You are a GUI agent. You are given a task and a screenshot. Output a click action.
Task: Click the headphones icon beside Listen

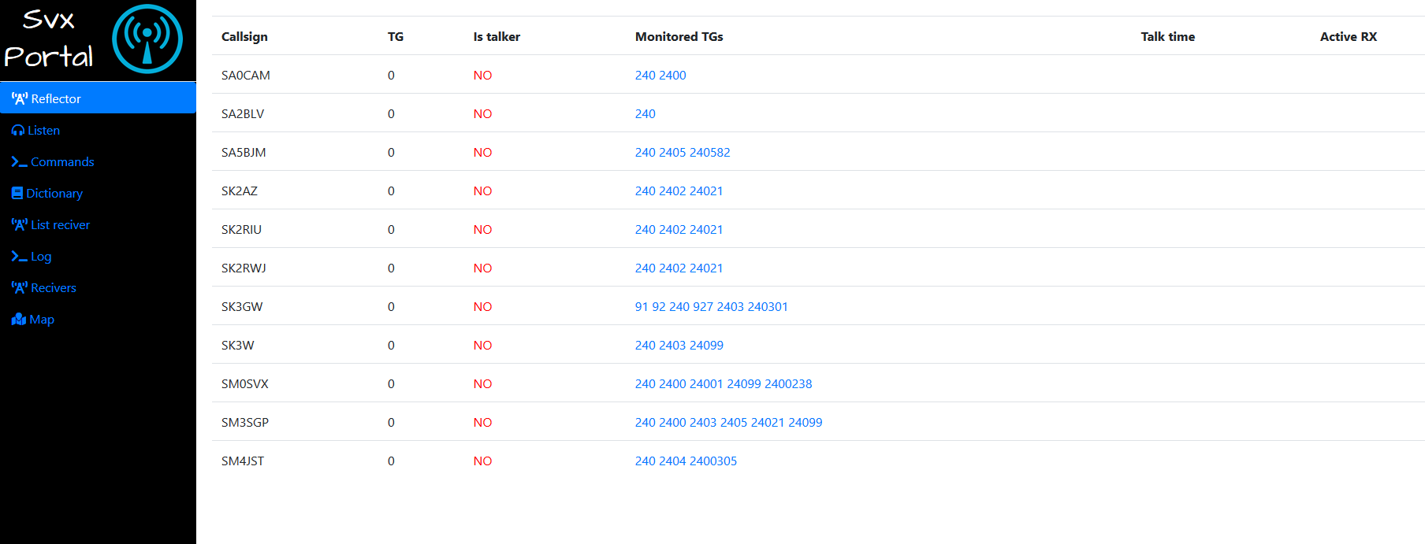tap(17, 130)
